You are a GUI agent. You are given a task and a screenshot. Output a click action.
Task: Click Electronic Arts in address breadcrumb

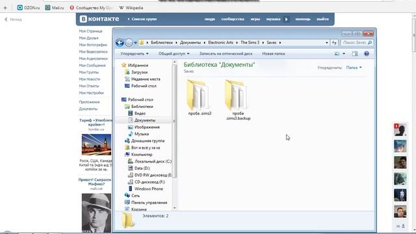[x=220, y=42]
